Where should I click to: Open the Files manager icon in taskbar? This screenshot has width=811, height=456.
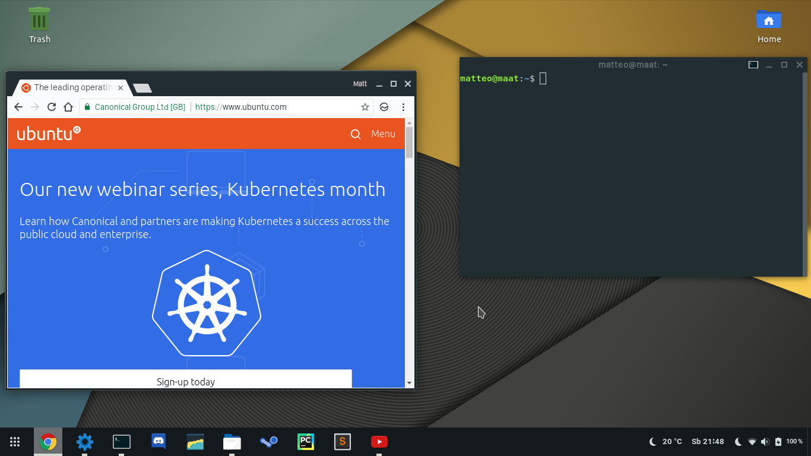(x=232, y=442)
